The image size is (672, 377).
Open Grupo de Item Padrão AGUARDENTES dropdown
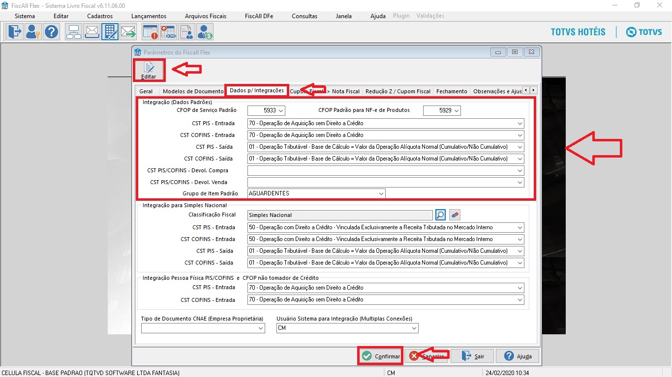coord(381,193)
